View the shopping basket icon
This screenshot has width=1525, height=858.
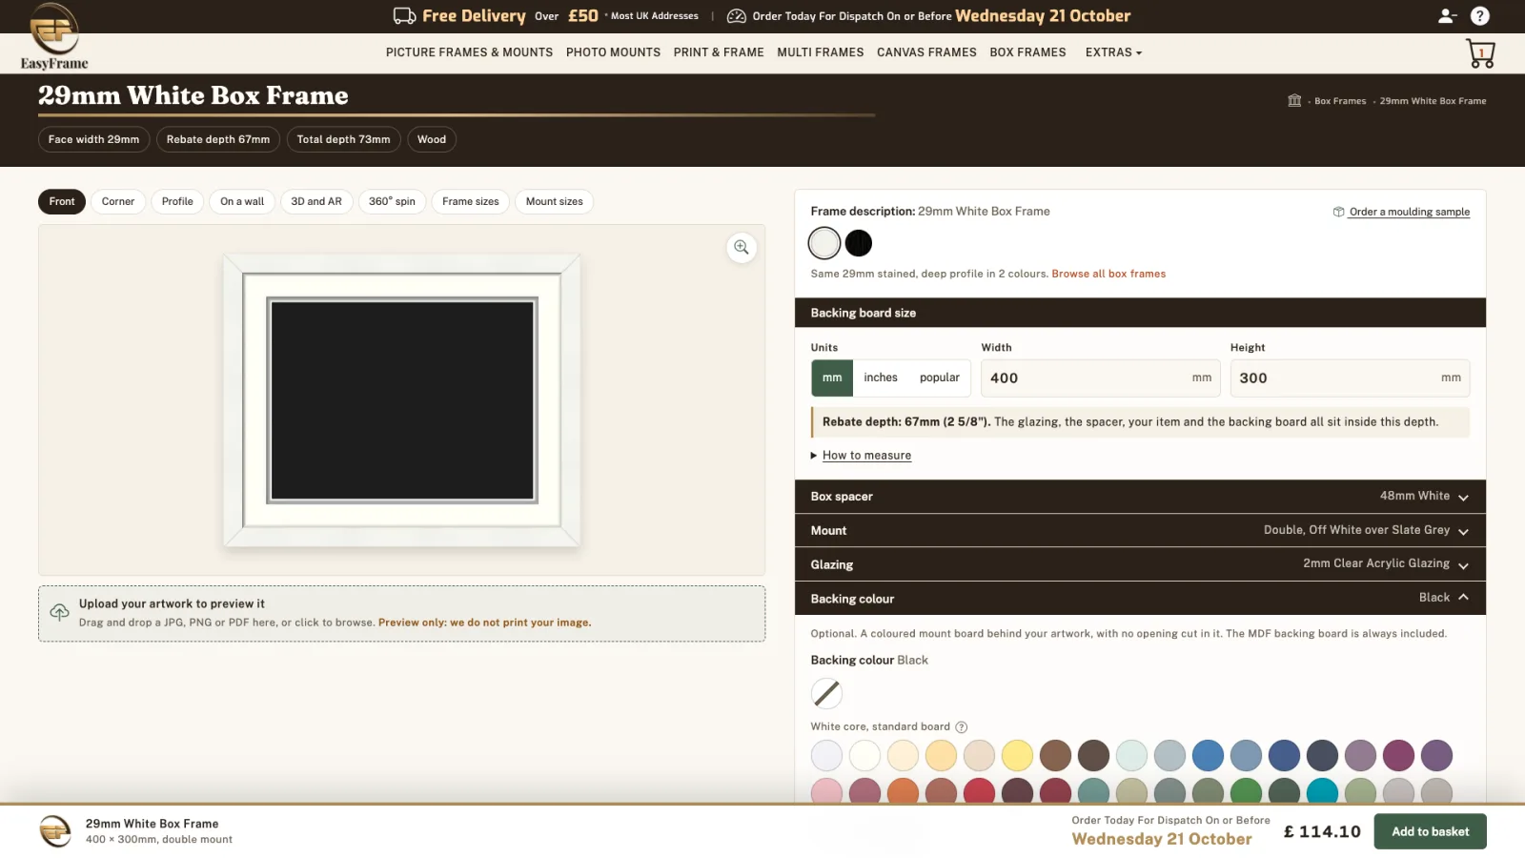coord(1480,53)
